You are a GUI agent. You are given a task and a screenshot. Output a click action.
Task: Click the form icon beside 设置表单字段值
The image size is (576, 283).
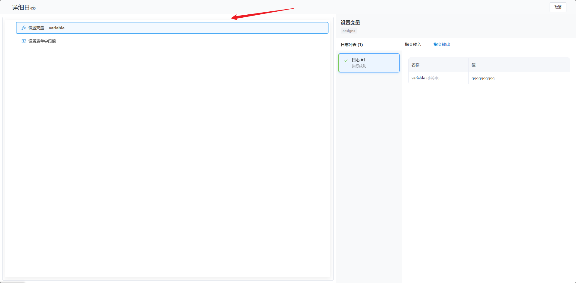coord(24,41)
